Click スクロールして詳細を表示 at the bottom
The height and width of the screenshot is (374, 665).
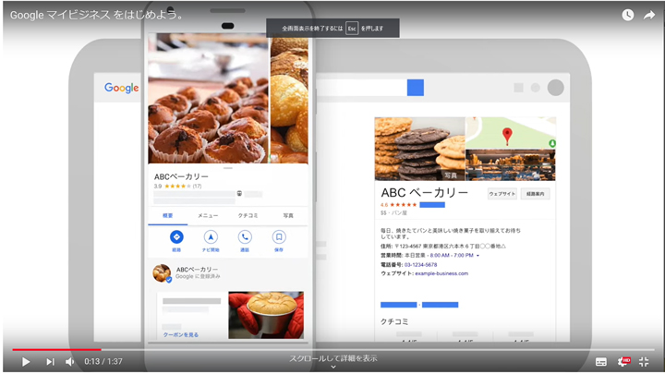332,358
